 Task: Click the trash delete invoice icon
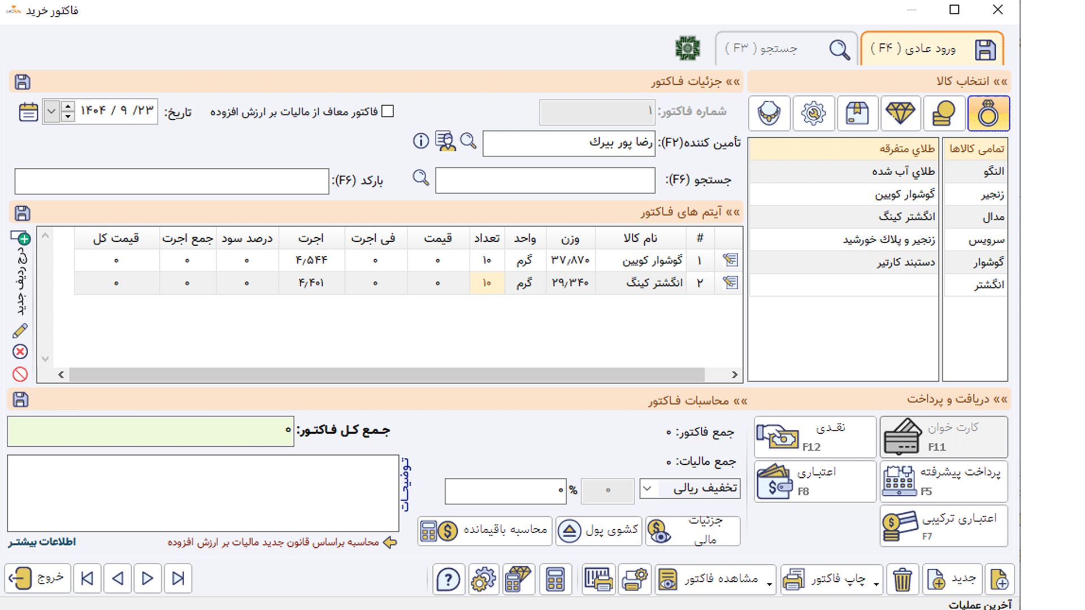902,579
